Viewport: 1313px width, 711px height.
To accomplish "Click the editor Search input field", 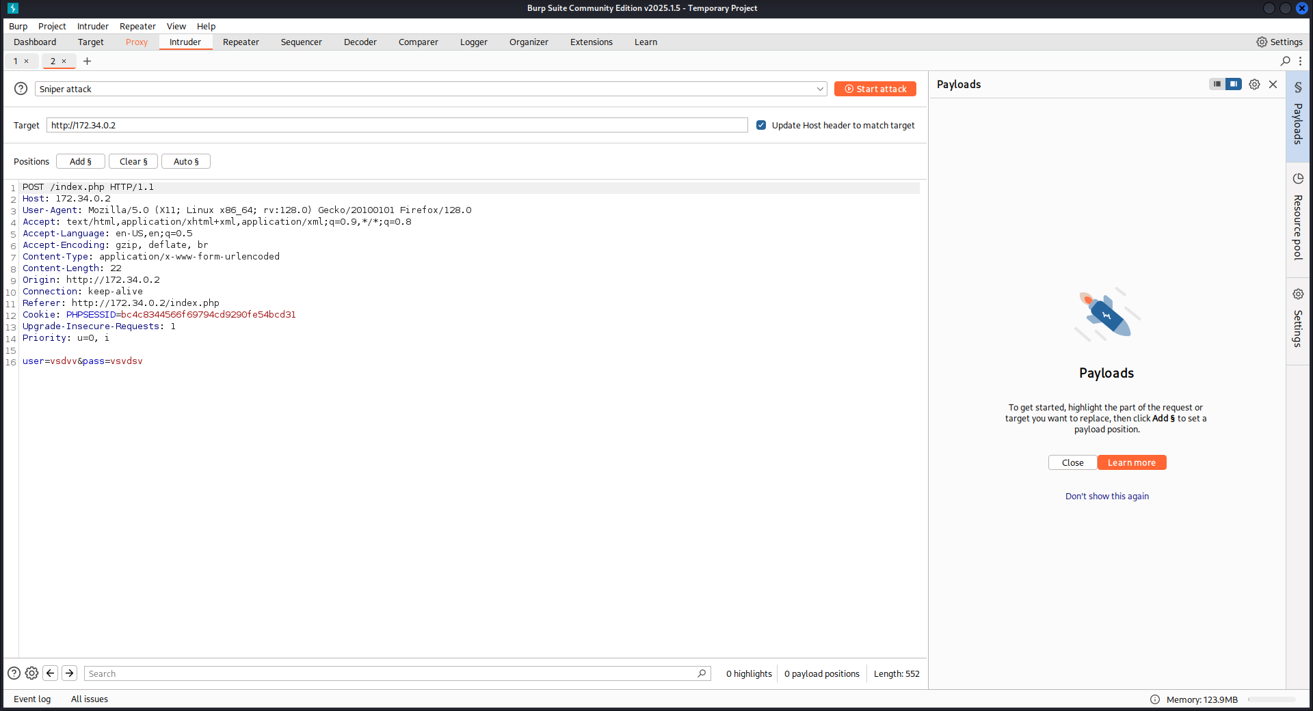I will pos(397,673).
